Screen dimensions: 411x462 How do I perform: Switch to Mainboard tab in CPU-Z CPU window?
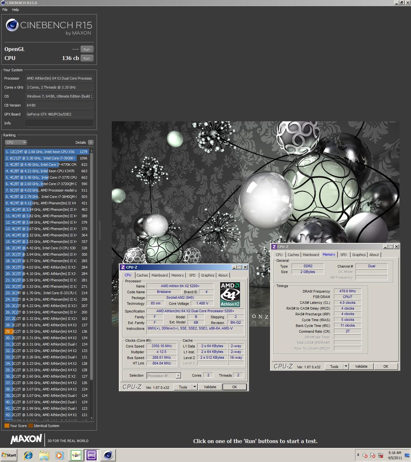(x=160, y=275)
